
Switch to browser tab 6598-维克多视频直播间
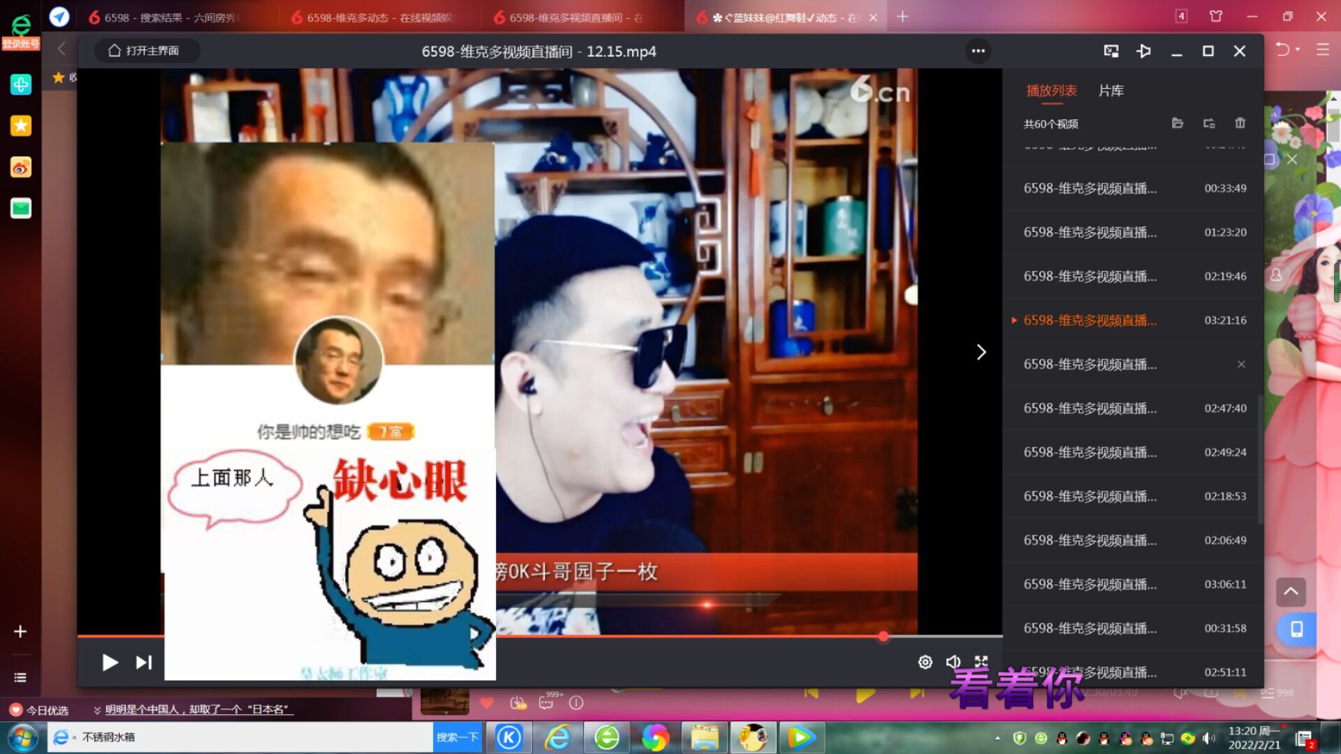[x=576, y=17]
